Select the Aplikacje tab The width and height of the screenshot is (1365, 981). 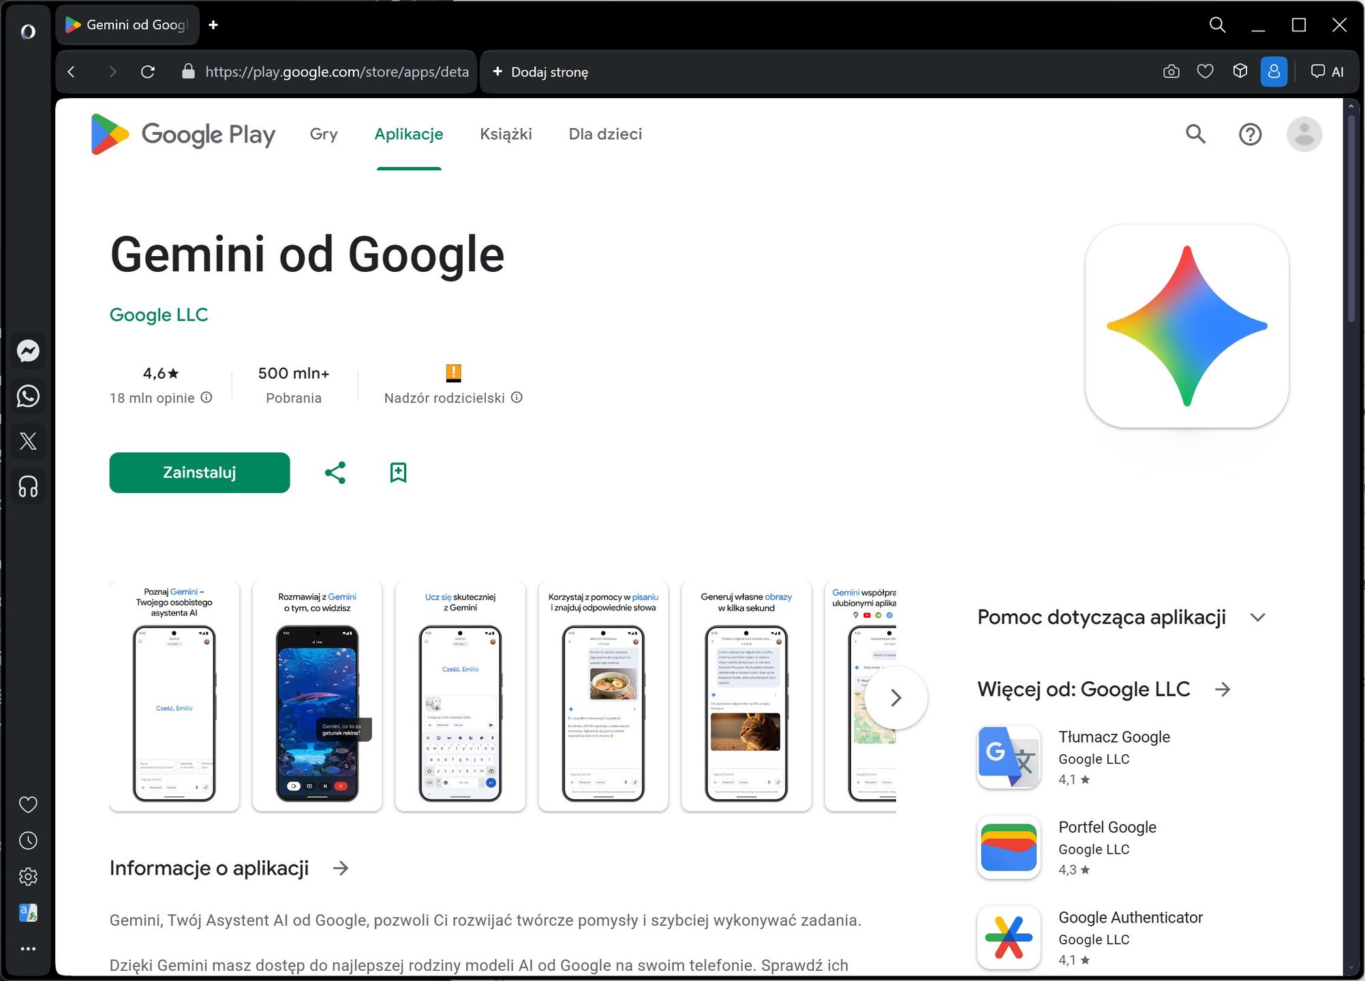(409, 134)
